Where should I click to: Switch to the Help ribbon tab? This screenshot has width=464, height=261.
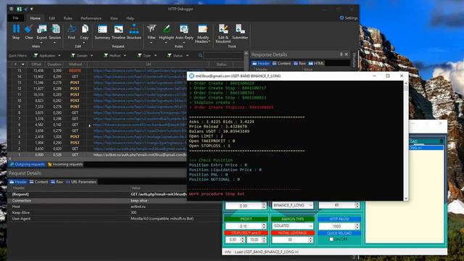130,18
